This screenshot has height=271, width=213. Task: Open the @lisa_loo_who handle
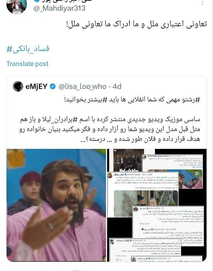click(x=83, y=86)
